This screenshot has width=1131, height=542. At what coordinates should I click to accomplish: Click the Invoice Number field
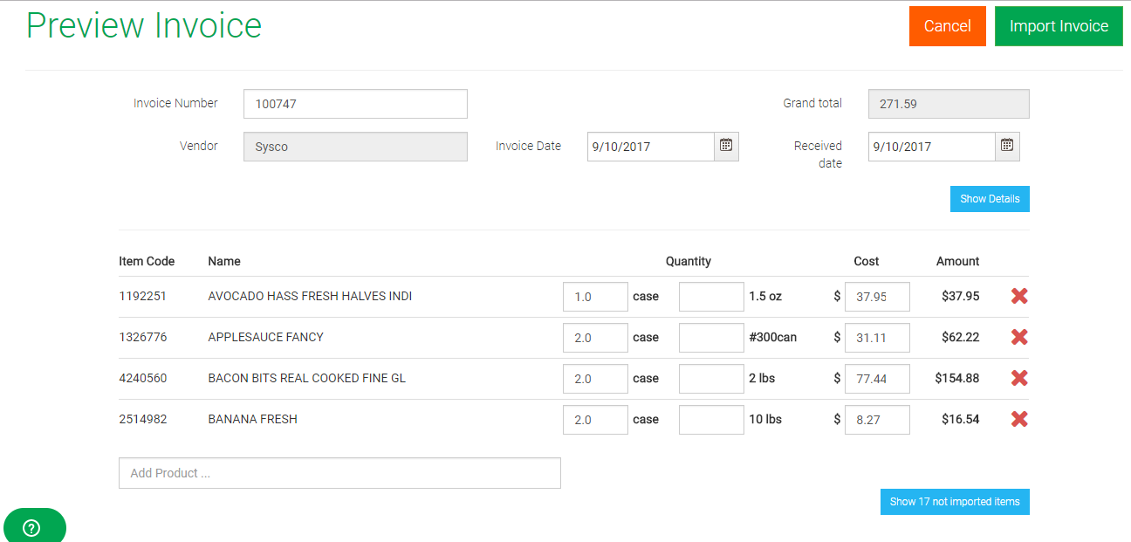(x=355, y=104)
